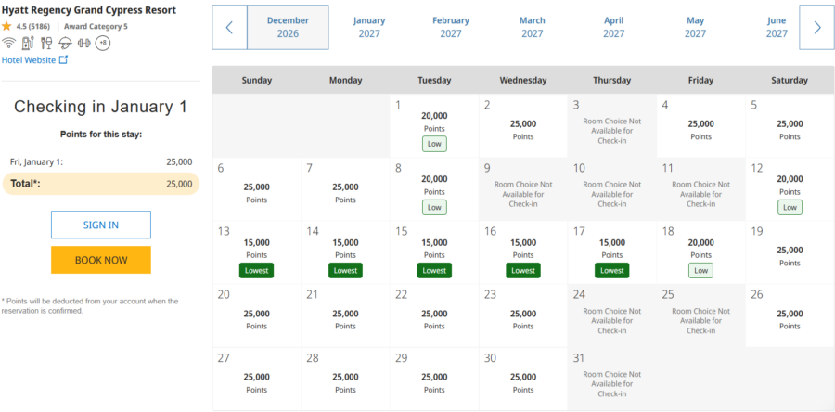Pick December 6 on the calendar
The width and height of the screenshot is (835, 412).
[257, 189]
